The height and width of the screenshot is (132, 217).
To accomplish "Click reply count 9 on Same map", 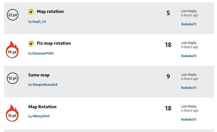I will (168, 76).
